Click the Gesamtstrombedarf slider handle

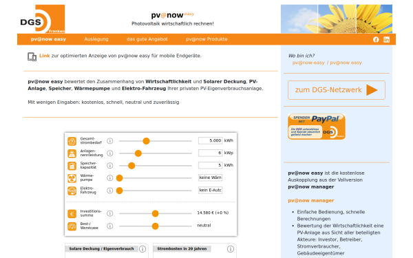click(146, 141)
